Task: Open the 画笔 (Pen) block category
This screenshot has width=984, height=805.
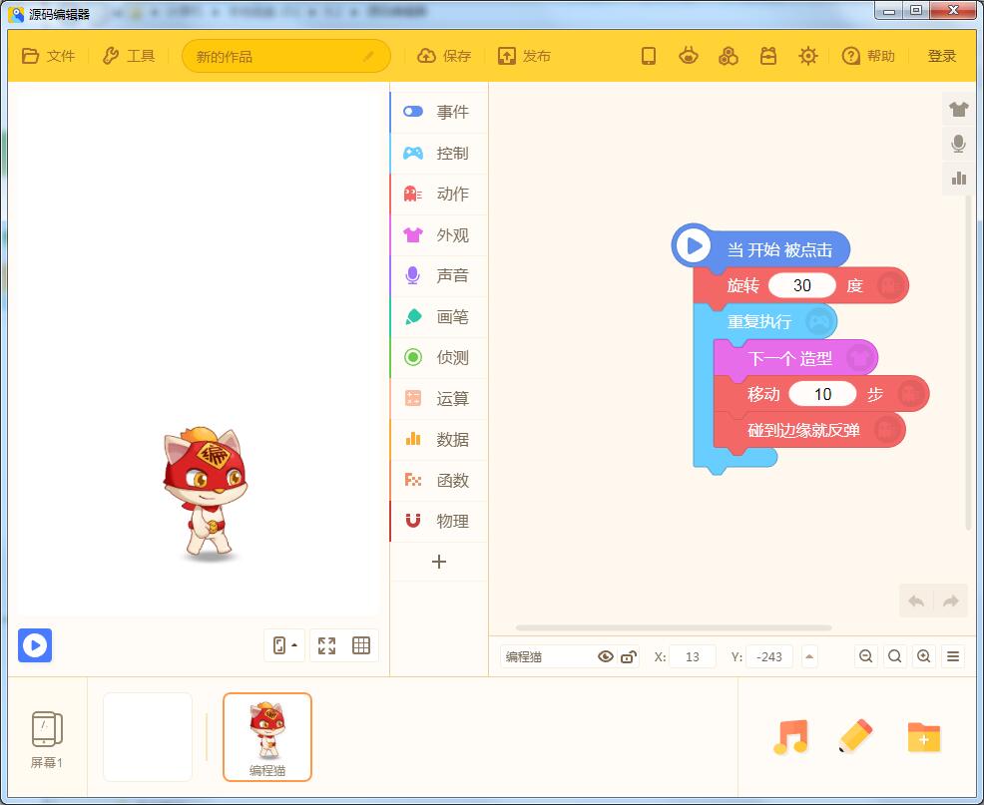Action: pyautogui.click(x=436, y=317)
